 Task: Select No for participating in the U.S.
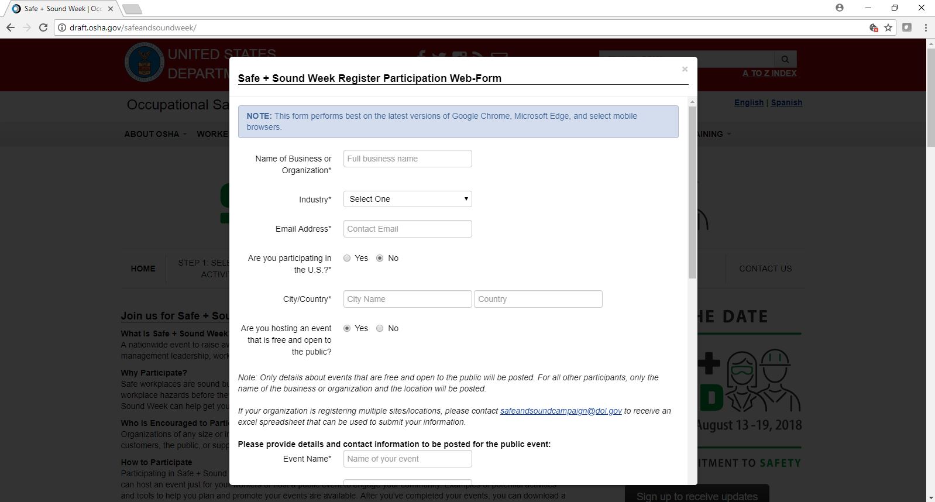380,258
